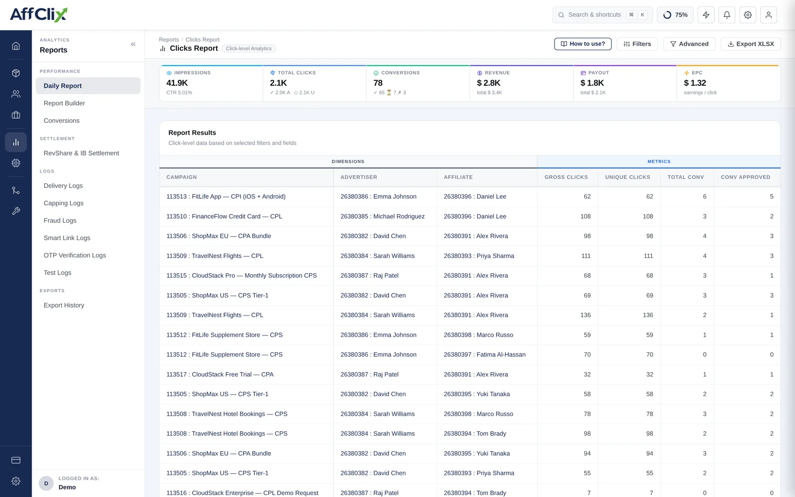Open RevShare & IB Settlement
The height and width of the screenshot is (497, 795).
tap(88, 153)
